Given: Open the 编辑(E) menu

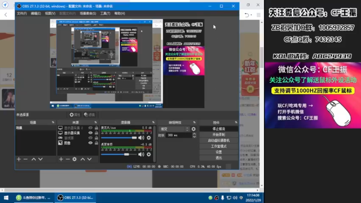Looking at the screenshot, I should click(x=36, y=14).
